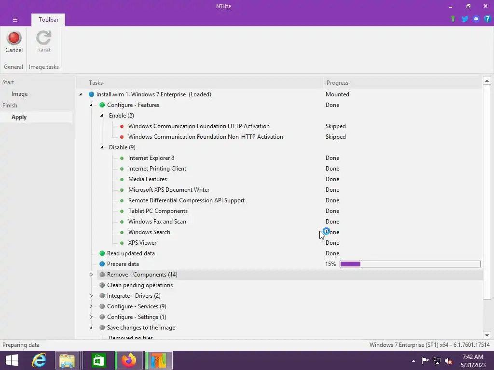Click the green dot beside Read updated data
Viewport: 494px width, 370px height.
coord(102,253)
